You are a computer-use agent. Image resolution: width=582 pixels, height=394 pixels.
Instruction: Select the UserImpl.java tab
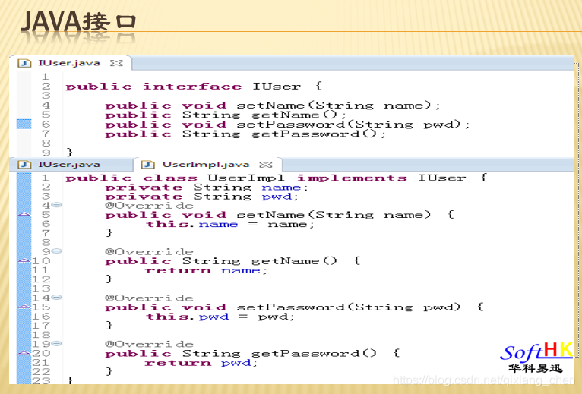(x=207, y=164)
